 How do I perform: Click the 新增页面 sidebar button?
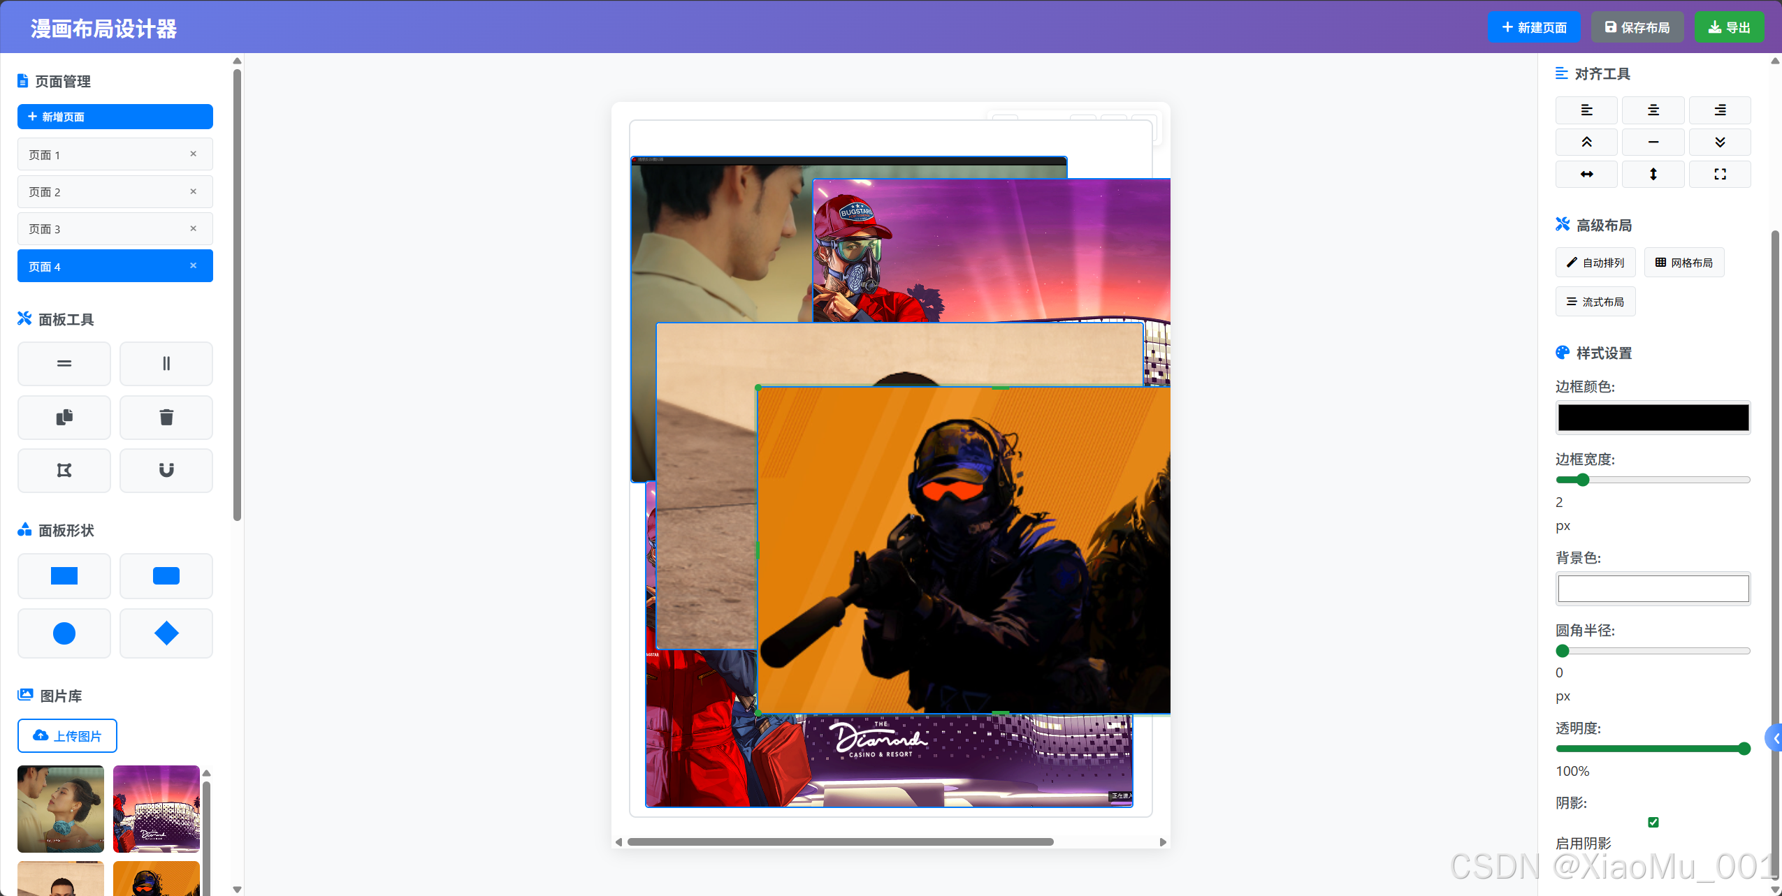click(x=115, y=117)
